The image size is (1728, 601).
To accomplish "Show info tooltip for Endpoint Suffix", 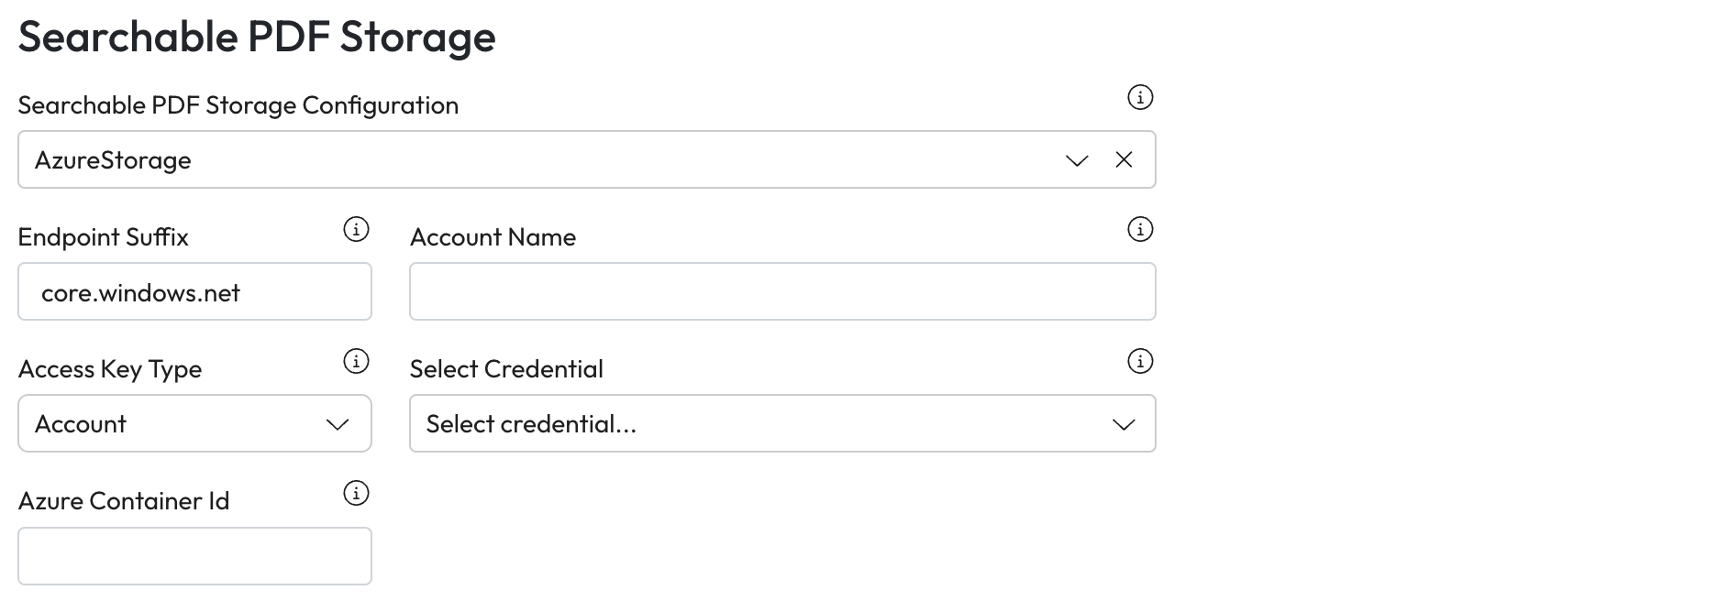I will pyautogui.click(x=356, y=229).
